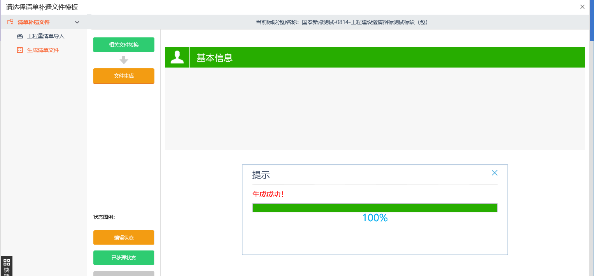The height and width of the screenshot is (276, 594).
Task: Select 生成清单文件 in the sidebar
Action: tap(43, 50)
